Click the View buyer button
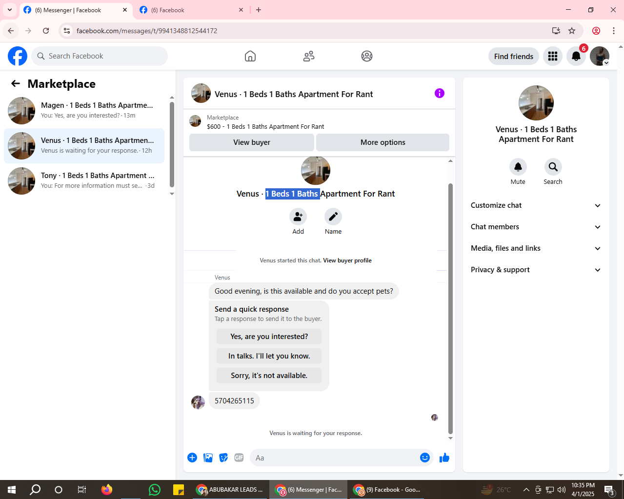 tap(252, 142)
